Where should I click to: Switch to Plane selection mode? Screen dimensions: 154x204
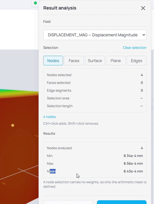[116, 60]
